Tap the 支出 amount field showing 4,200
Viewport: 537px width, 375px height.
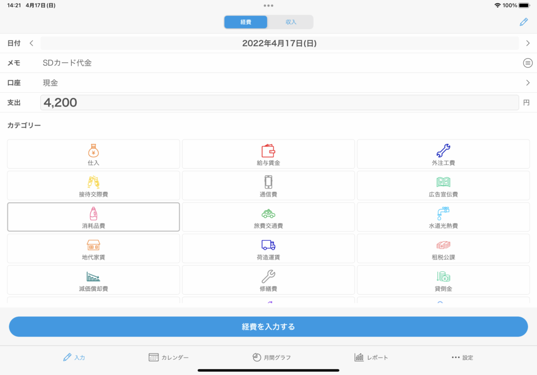pos(279,103)
